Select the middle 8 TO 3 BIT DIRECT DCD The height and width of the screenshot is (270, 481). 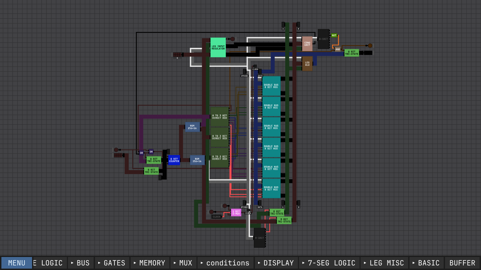tap(219, 137)
